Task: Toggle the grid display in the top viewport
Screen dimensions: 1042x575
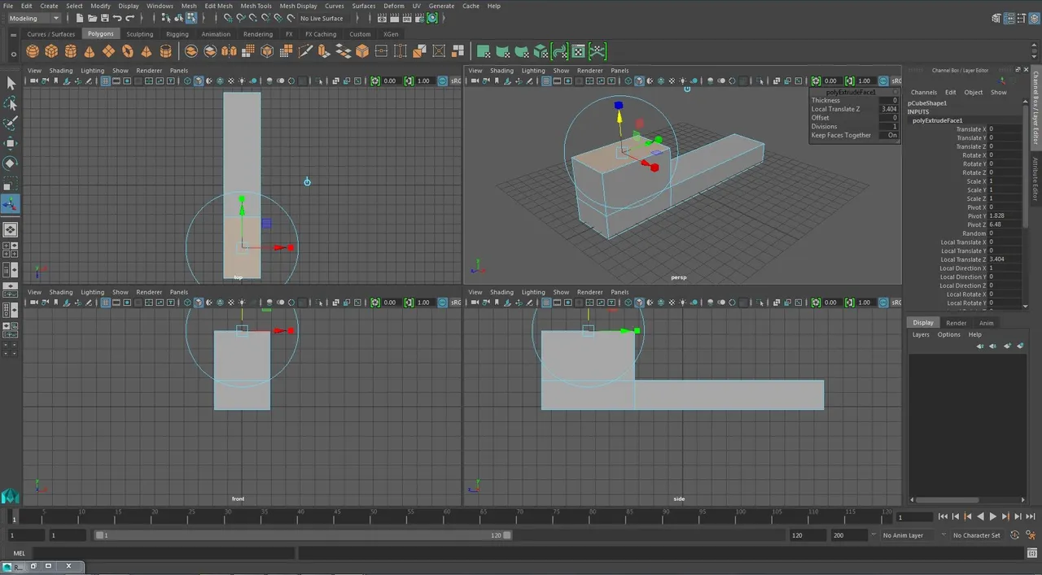Action: (106, 81)
